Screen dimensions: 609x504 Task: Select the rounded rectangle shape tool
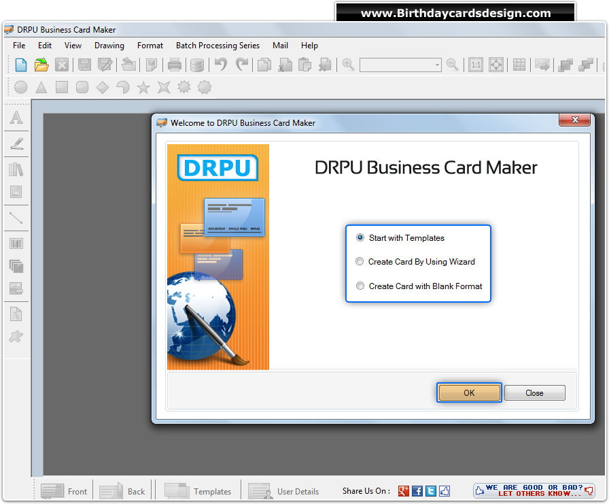(82, 87)
